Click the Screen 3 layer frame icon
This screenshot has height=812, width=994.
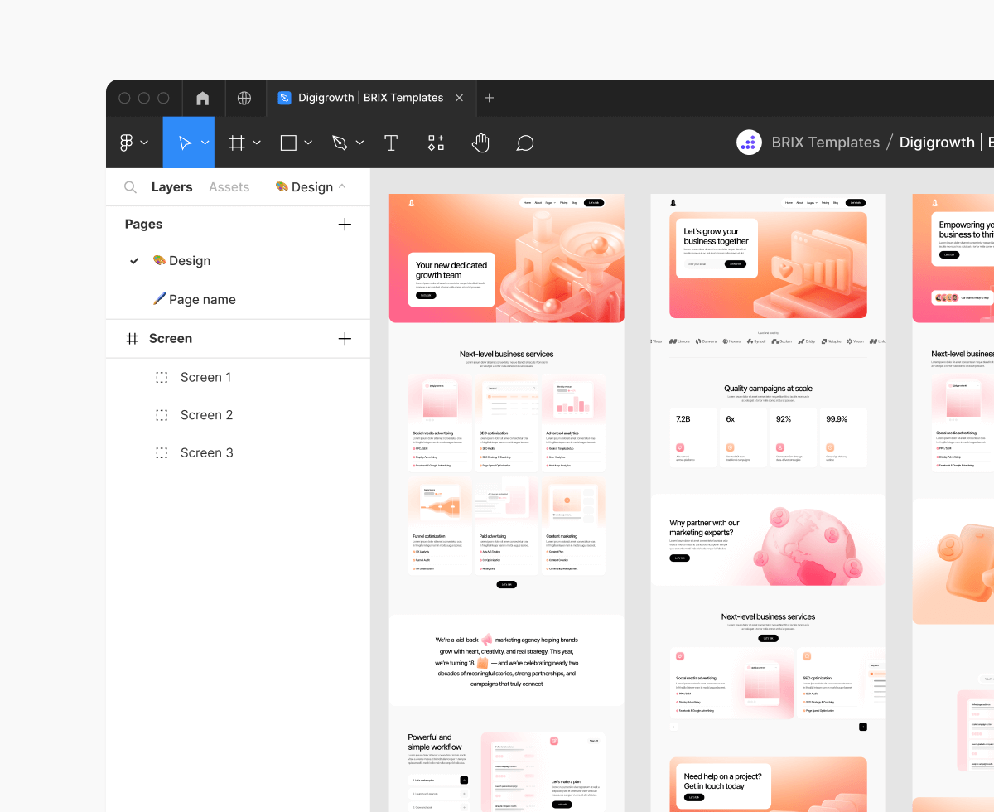[162, 453]
